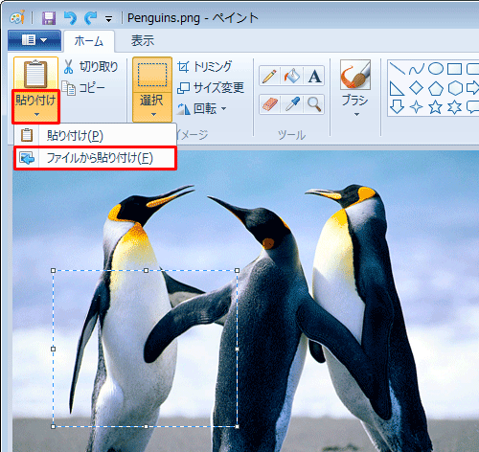
Task: Pick the straight line shape
Action: tap(397, 69)
